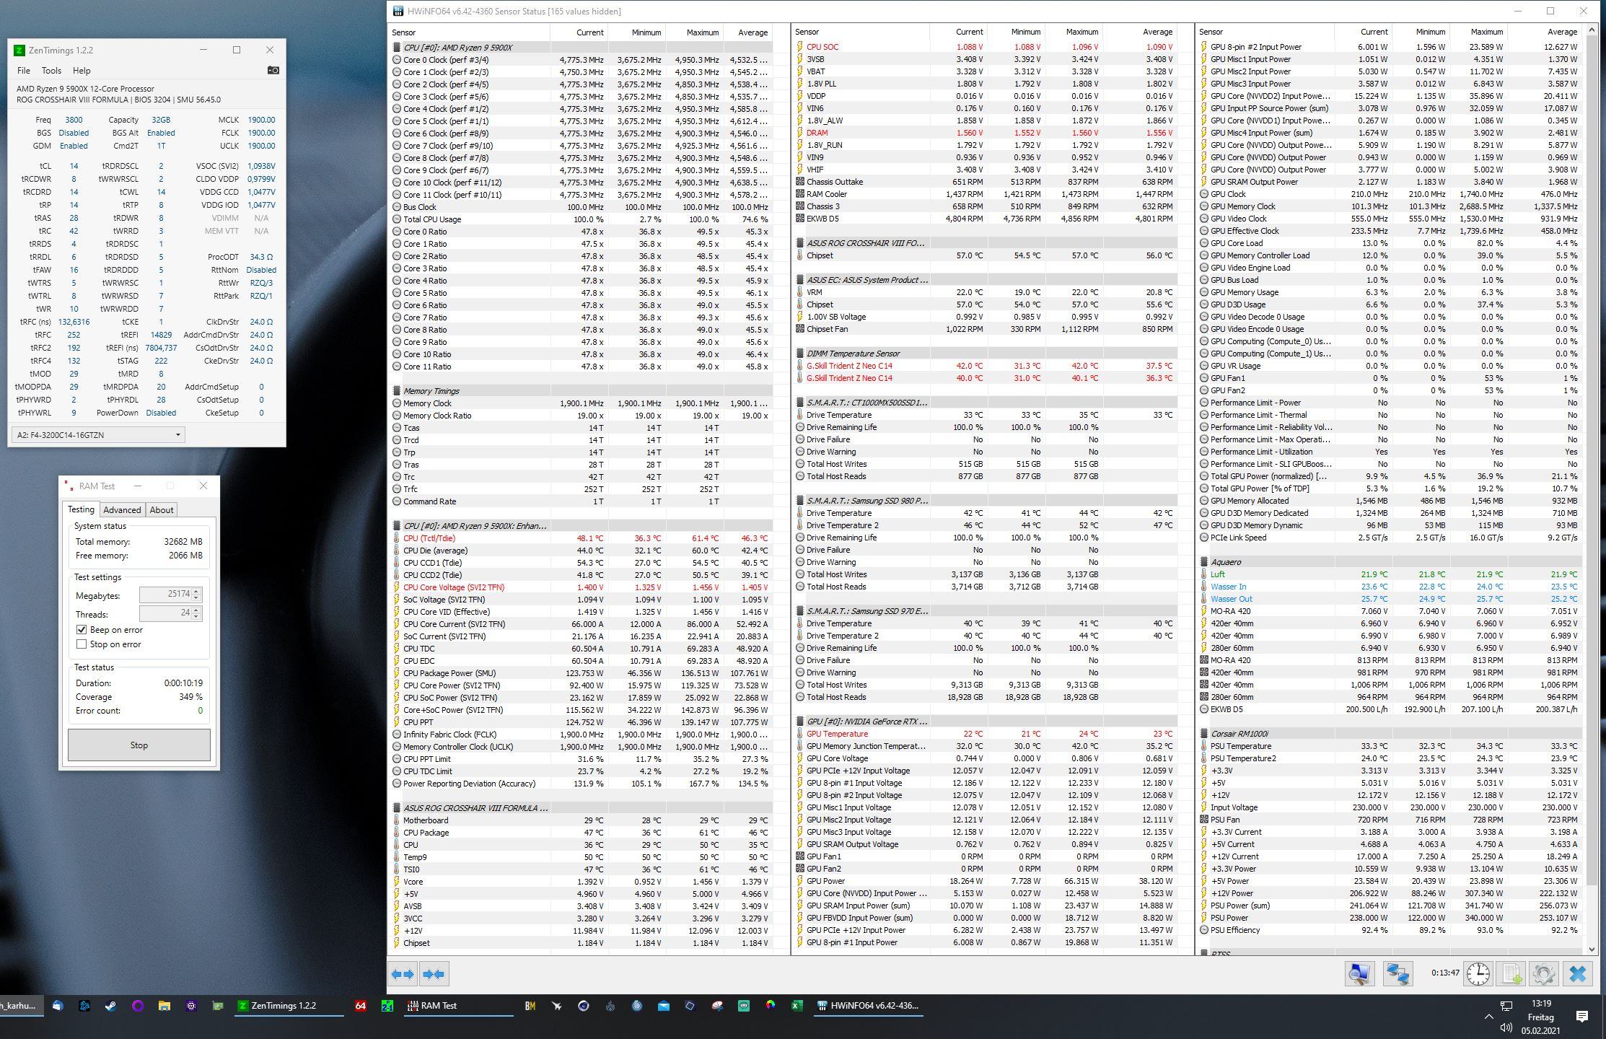The width and height of the screenshot is (1606, 1039).
Task: Collapse the Corsair RM1000i sensor group
Action: click(1204, 734)
